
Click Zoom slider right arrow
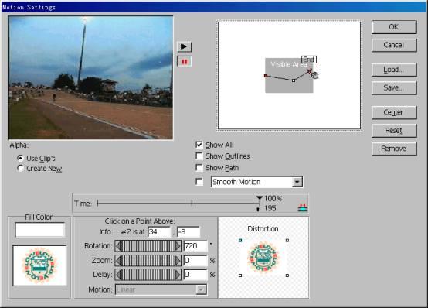[x=178, y=260]
